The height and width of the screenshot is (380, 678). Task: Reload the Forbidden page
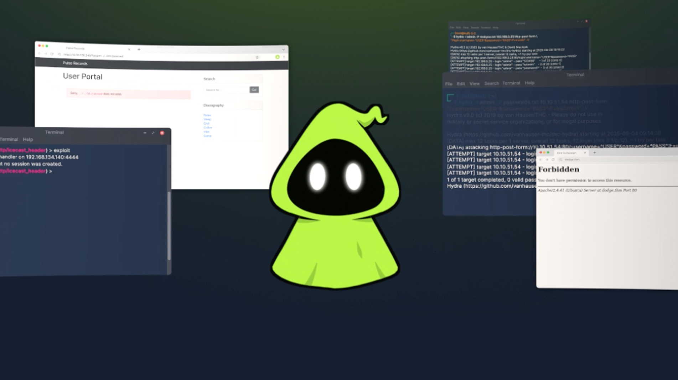tap(553, 160)
